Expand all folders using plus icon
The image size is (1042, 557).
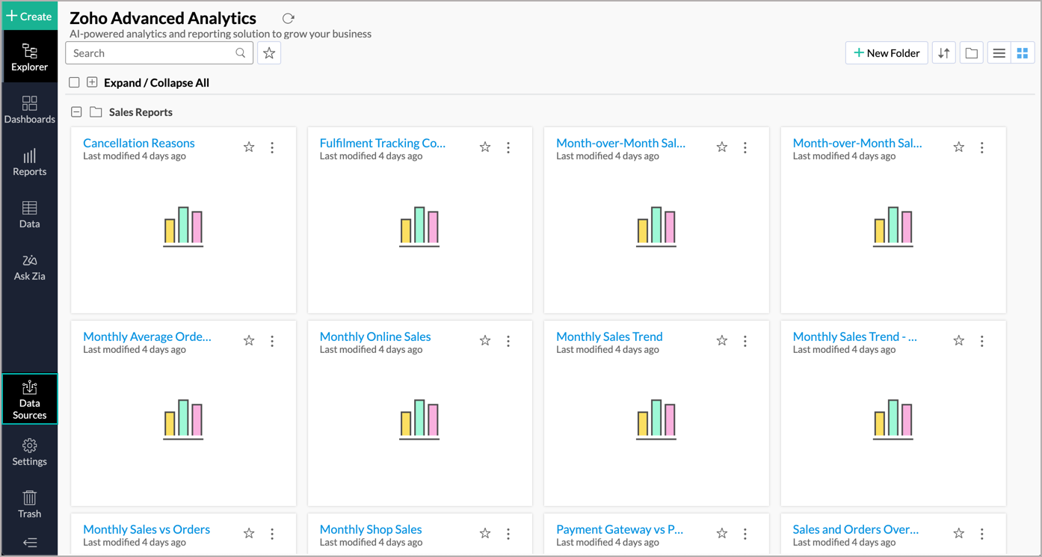click(x=92, y=83)
